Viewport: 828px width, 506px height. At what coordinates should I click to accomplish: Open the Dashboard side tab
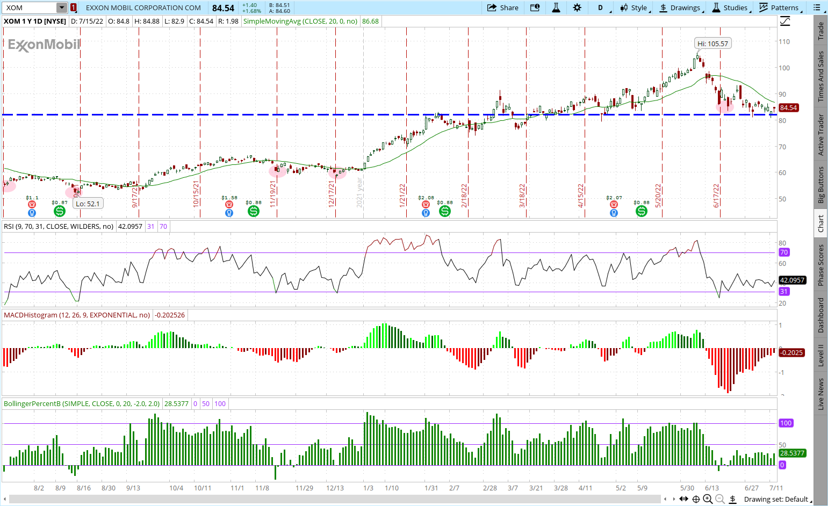pos(820,315)
